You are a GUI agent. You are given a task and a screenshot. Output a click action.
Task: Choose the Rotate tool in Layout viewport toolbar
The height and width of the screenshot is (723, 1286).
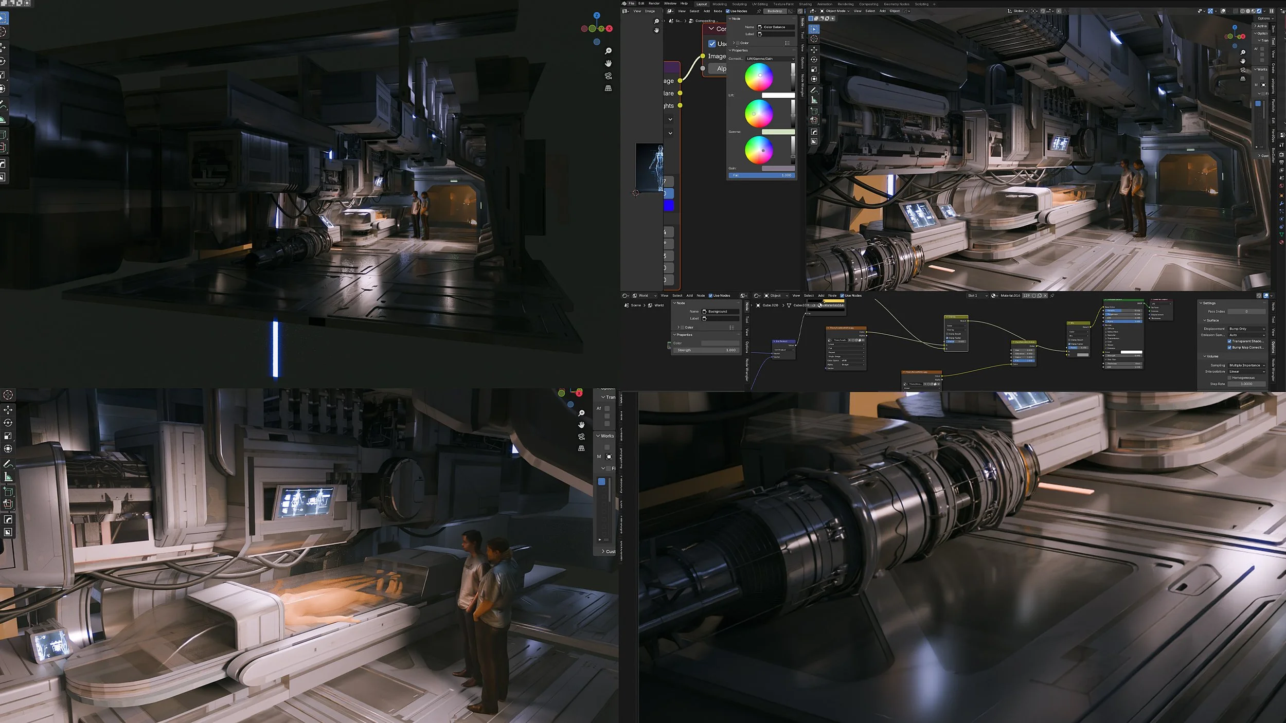pyautogui.click(x=814, y=60)
